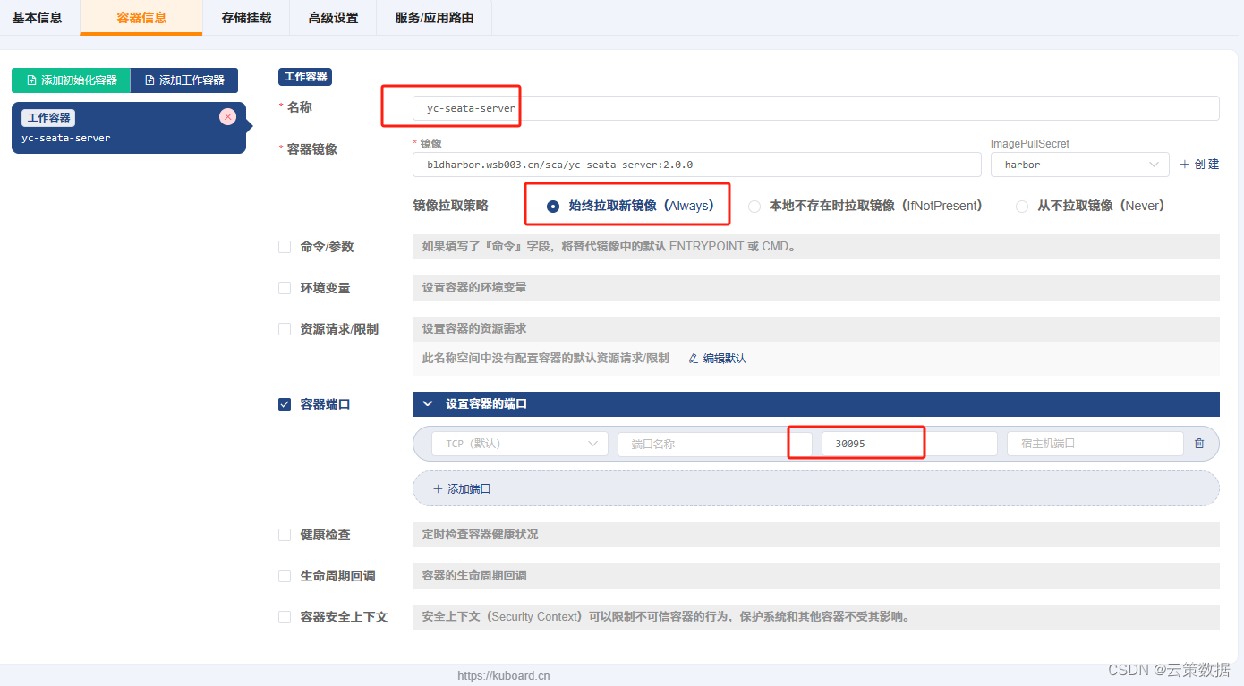This screenshot has width=1244, height=686.
Task: Enable the 环境变量 checkbox
Action: click(285, 288)
